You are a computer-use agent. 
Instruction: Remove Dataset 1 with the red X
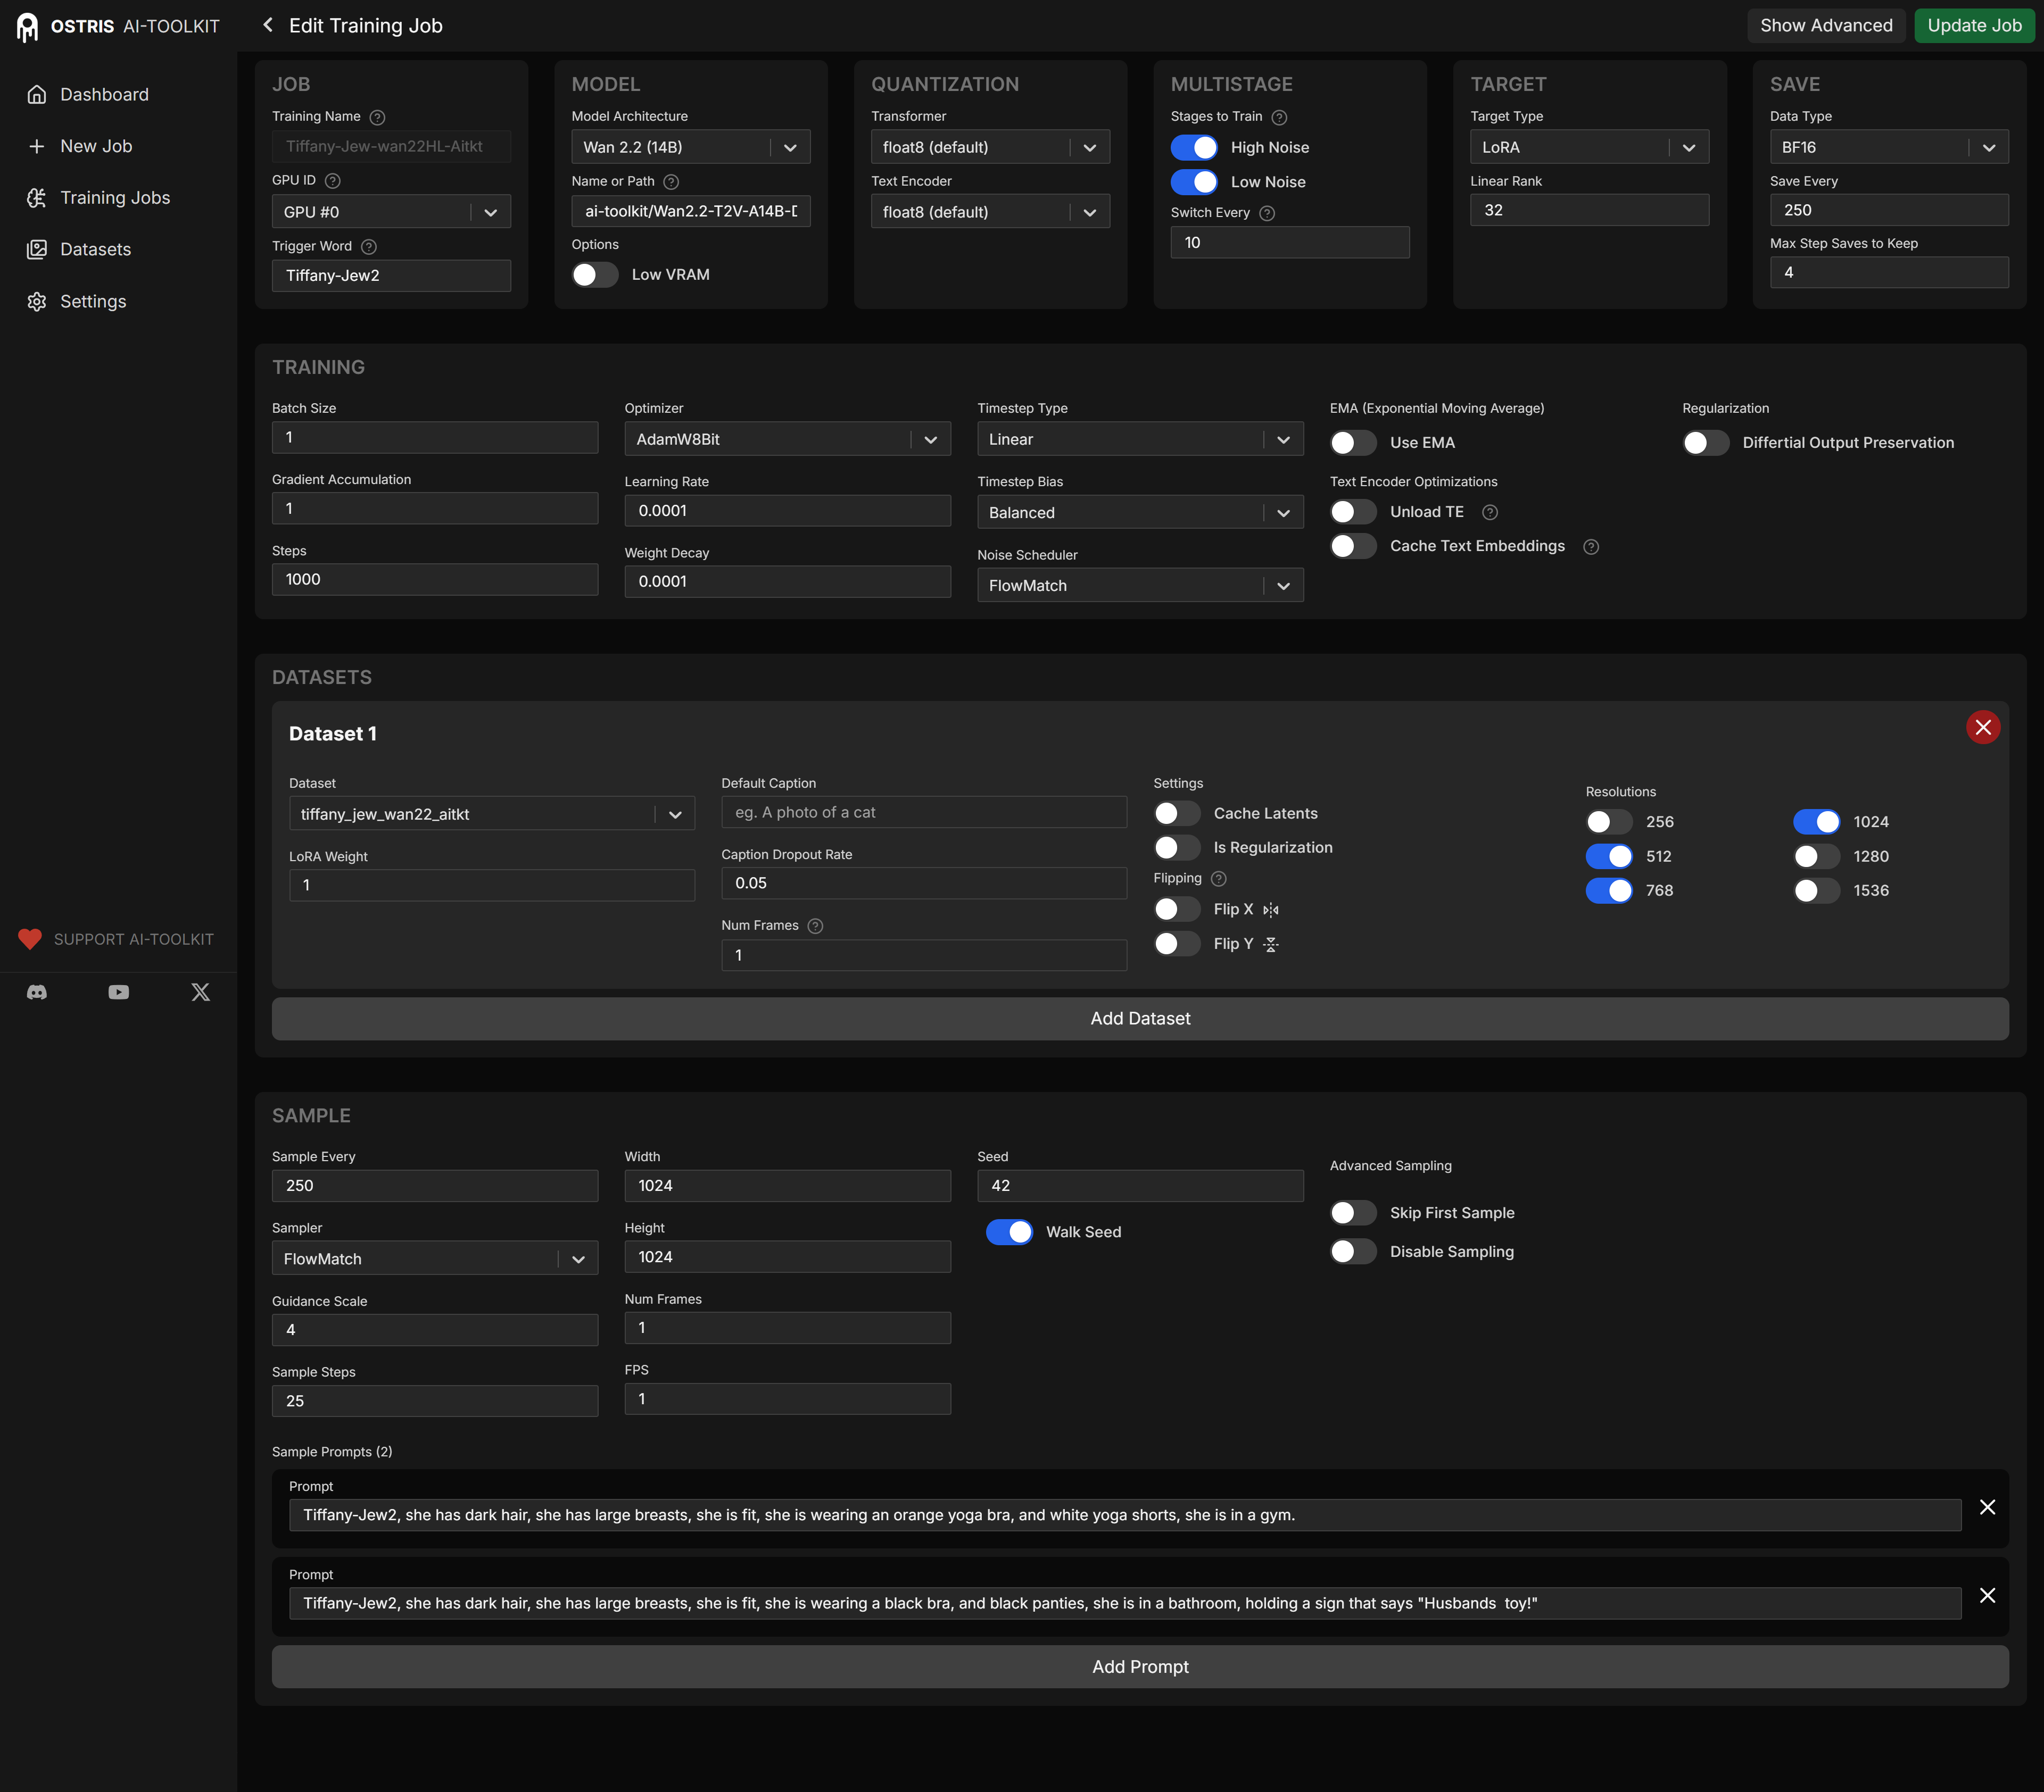click(1983, 727)
